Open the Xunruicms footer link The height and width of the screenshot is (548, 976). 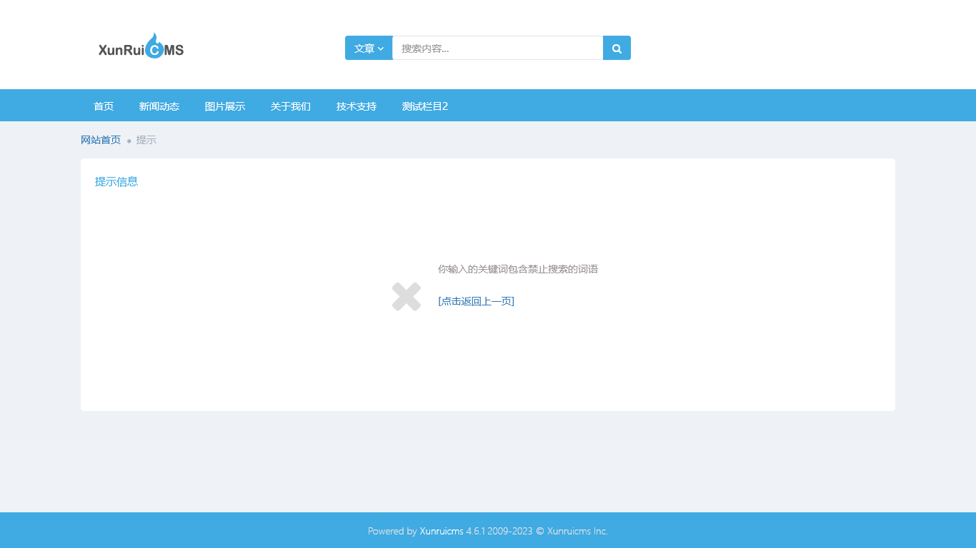[x=442, y=531]
